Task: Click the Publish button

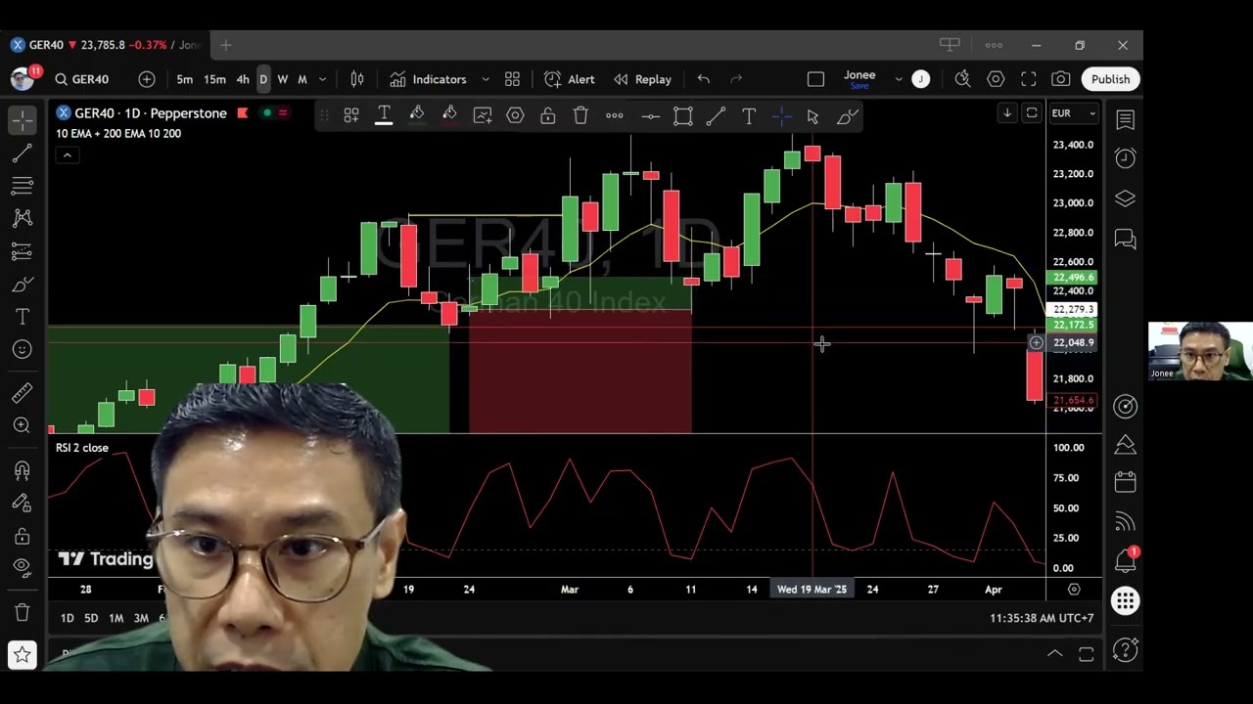Action: pyautogui.click(x=1110, y=79)
